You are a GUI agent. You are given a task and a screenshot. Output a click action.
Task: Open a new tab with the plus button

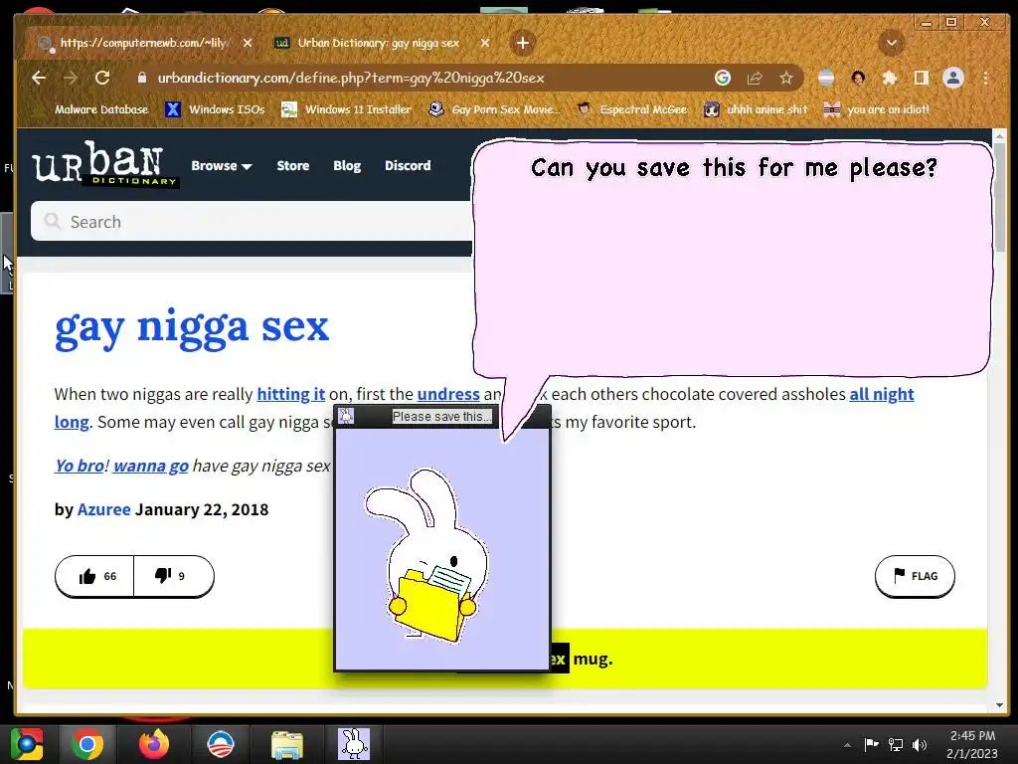(523, 43)
